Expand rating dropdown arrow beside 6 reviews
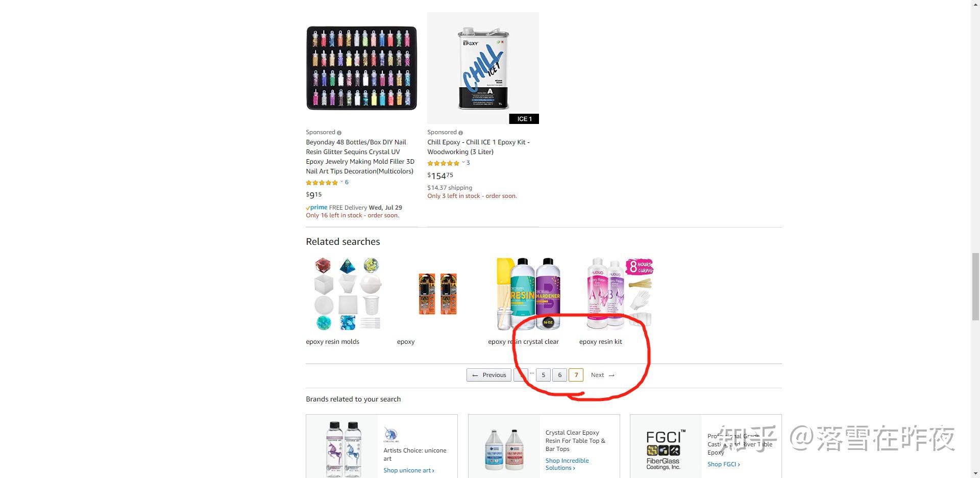 [x=341, y=182]
